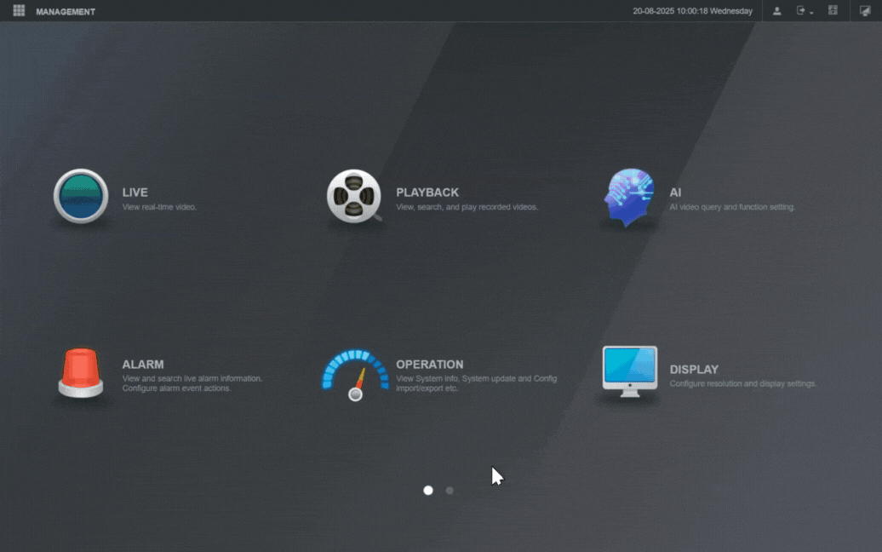Click the main menu grid icon

(19, 11)
